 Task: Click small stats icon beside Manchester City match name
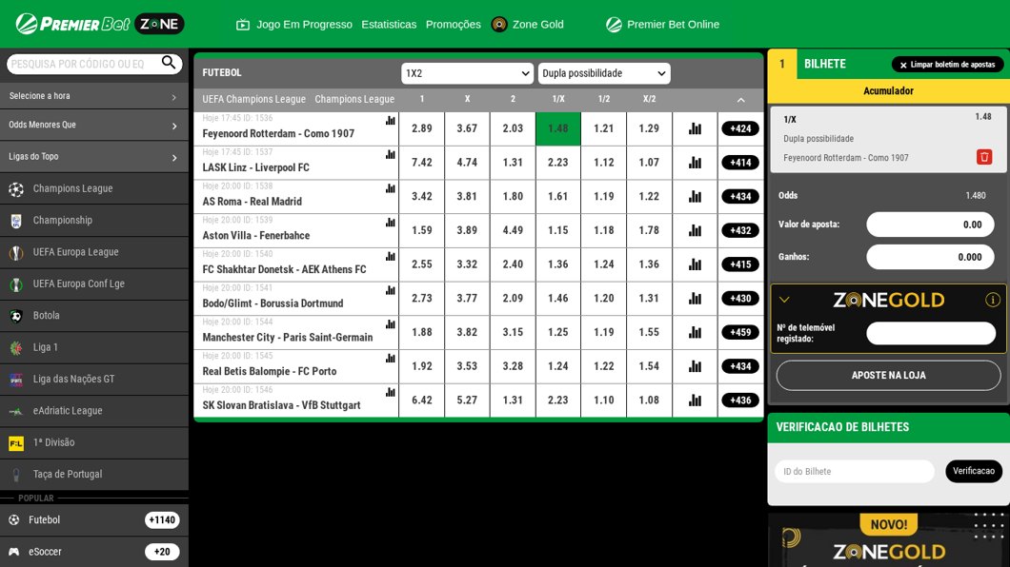[391, 324]
